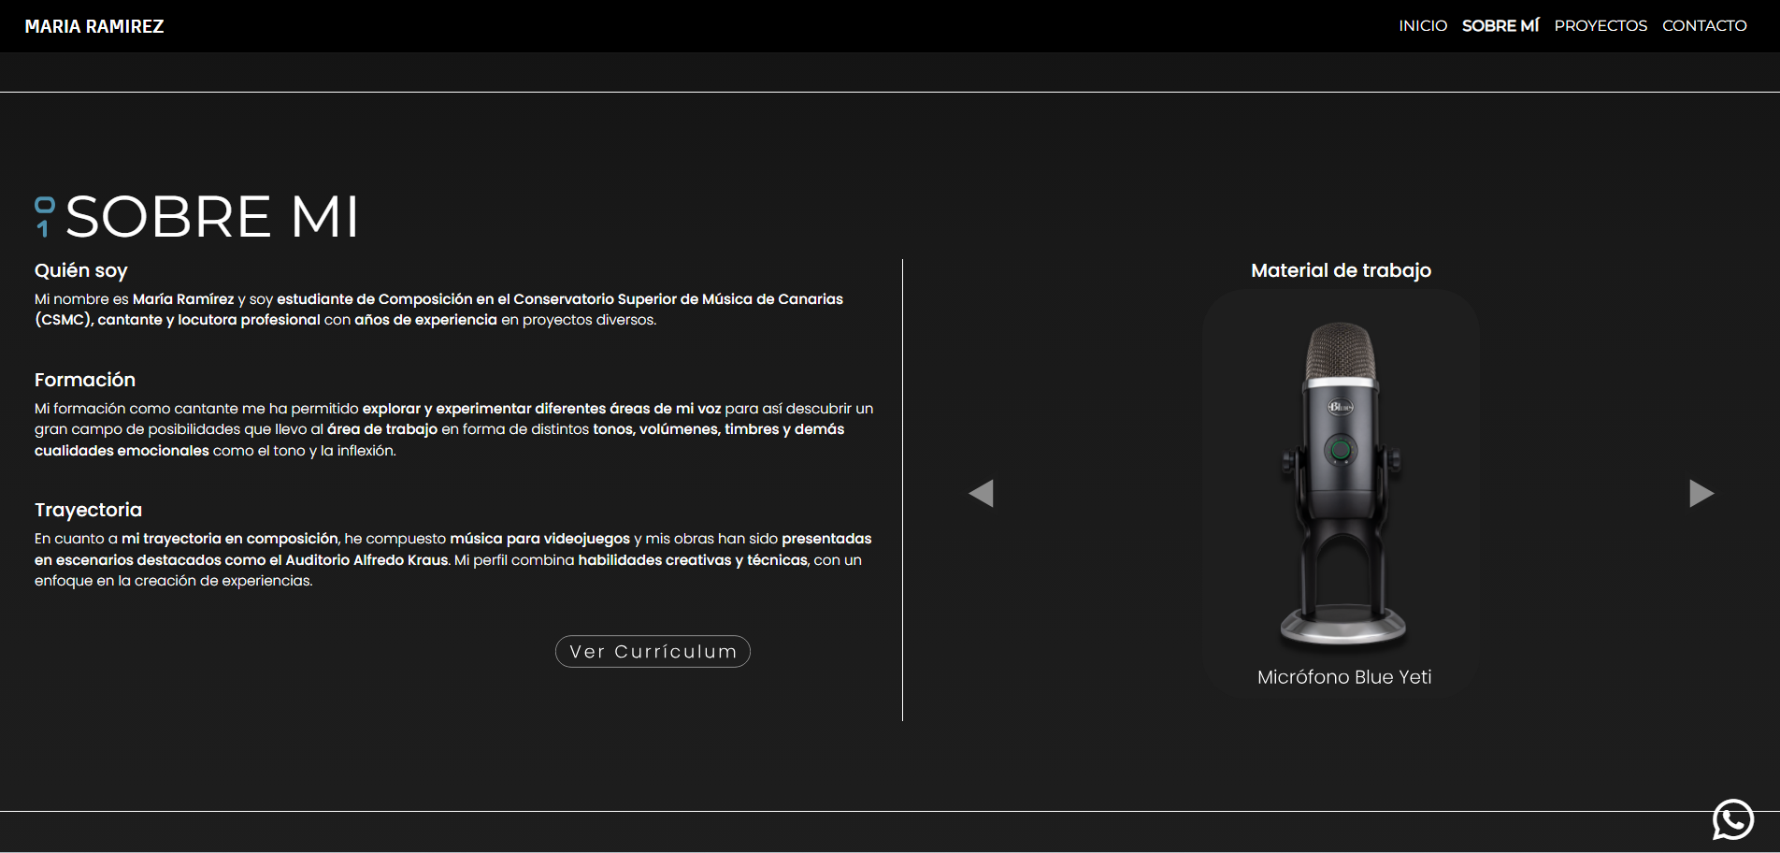The width and height of the screenshot is (1780, 853).
Task: Open the PROYECTOS menu item
Action: pyautogui.click(x=1600, y=26)
